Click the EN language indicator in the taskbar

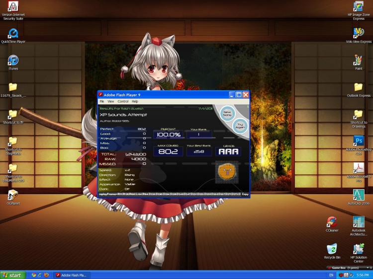331,275
